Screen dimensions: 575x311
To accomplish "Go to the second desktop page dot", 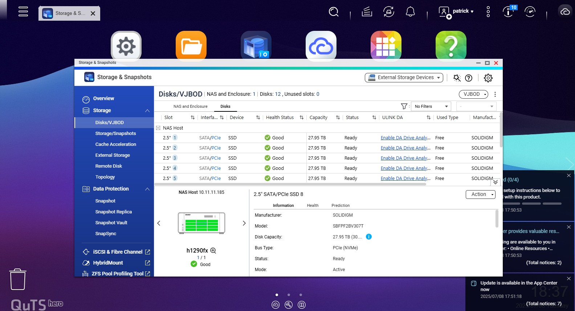I will (x=289, y=295).
